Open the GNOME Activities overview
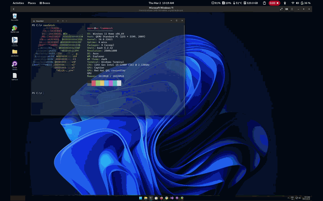 point(18,3)
